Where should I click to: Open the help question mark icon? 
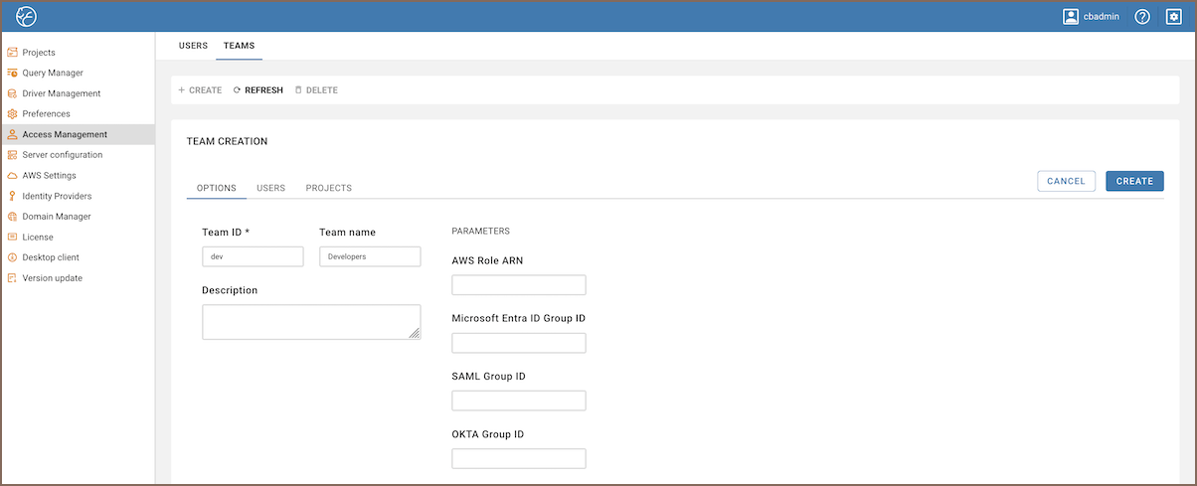(x=1142, y=17)
